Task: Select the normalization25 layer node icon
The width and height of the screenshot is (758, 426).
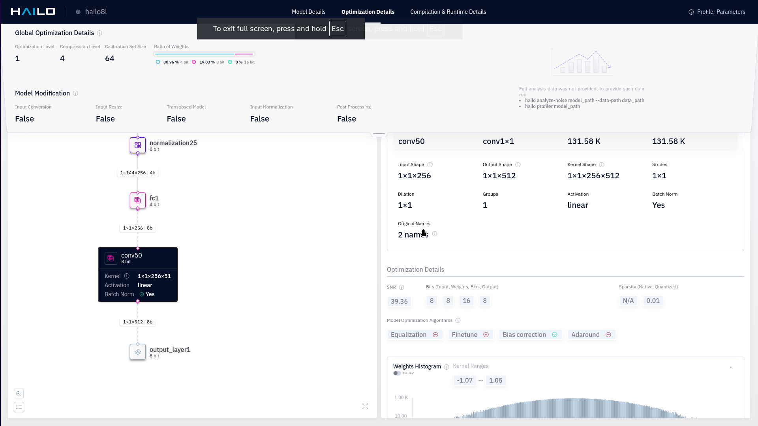Action: tap(138, 145)
